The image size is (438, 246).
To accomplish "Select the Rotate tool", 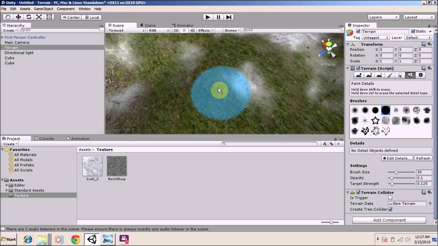I will (x=29, y=17).
